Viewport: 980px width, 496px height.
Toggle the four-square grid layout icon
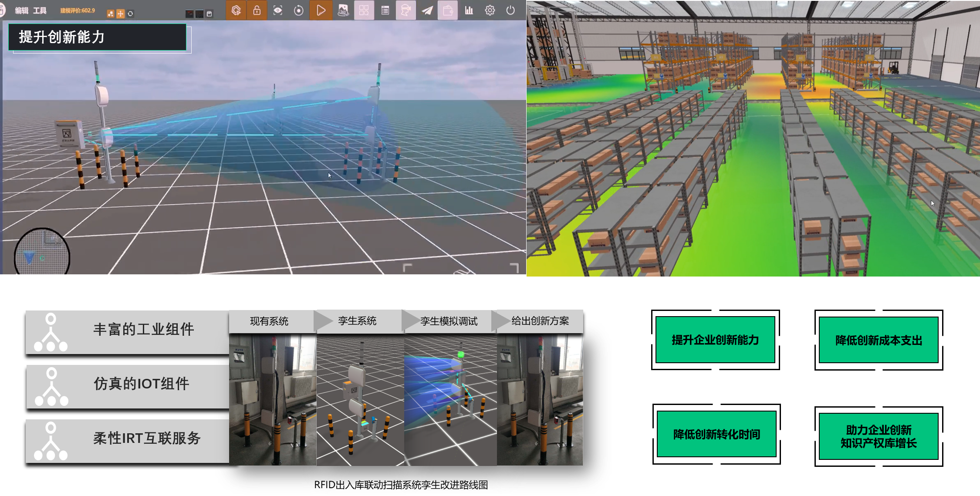pos(364,10)
